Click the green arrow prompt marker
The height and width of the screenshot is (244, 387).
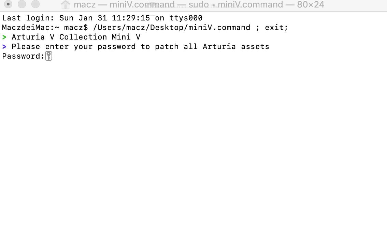pyautogui.click(x=4, y=37)
